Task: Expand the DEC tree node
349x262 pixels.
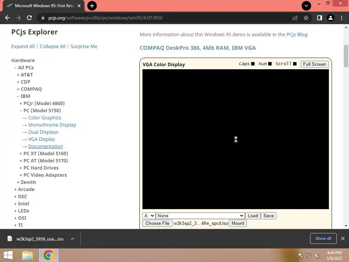Action: tap(20, 196)
